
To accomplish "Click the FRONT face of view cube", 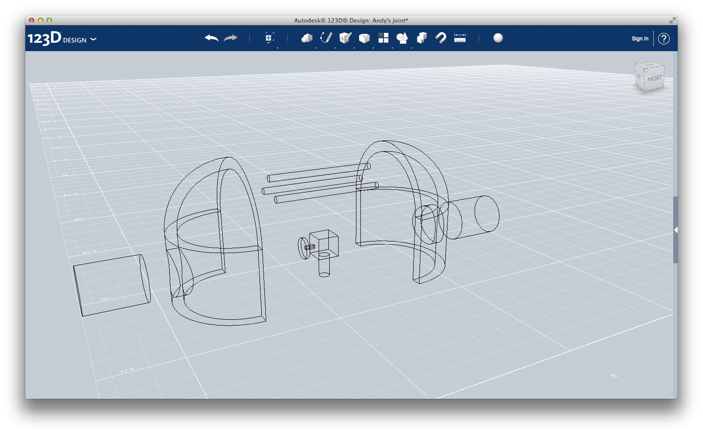I will point(654,79).
